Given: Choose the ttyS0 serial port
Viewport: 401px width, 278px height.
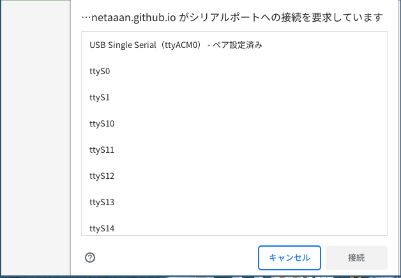Looking at the screenshot, I should point(234,71).
